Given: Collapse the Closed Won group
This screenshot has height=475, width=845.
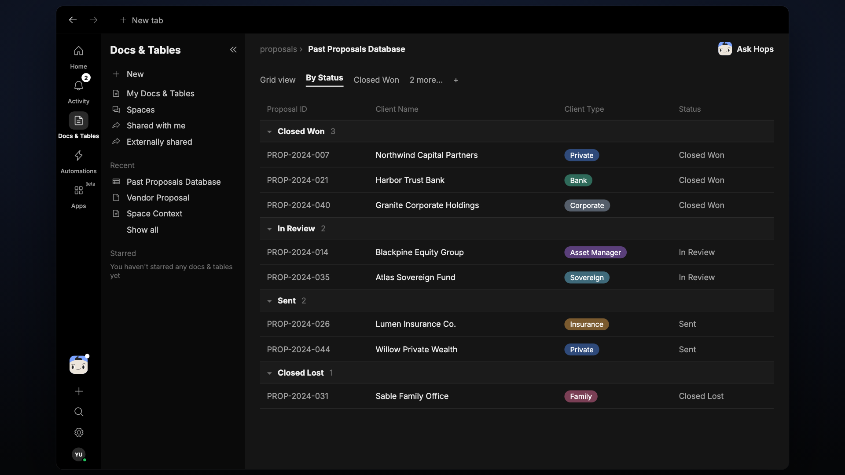Looking at the screenshot, I should point(269,132).
